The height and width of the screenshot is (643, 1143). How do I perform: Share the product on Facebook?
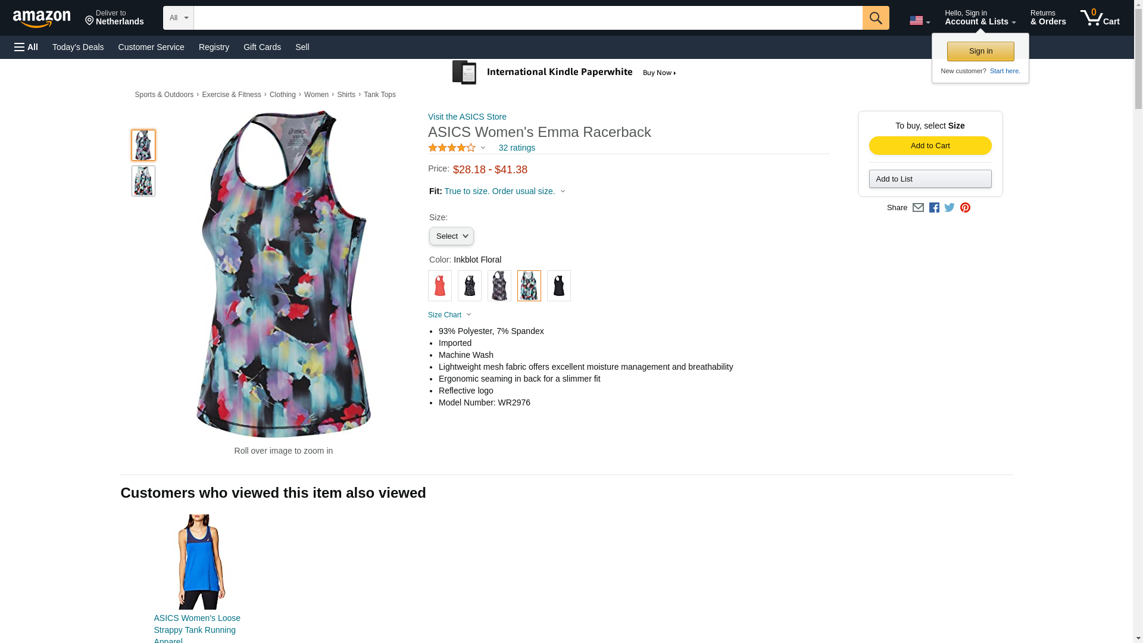pyautogui.click(x=934, y=208)
